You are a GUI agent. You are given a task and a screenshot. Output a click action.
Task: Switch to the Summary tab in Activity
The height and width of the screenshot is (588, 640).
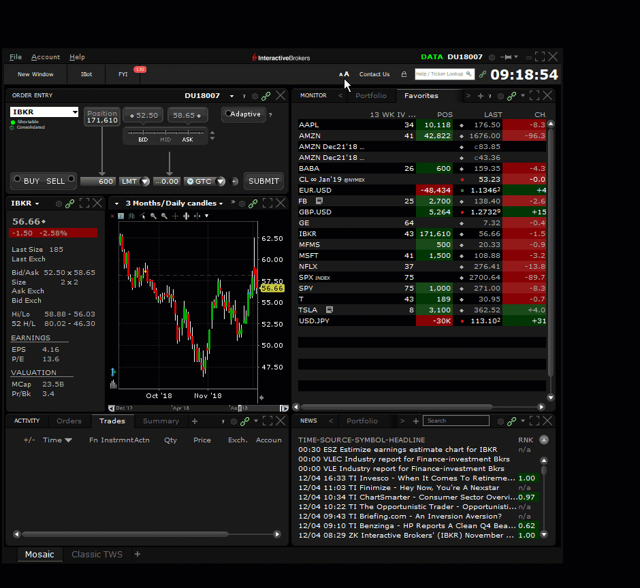click(161, 421)
